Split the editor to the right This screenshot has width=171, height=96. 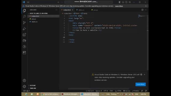142,10
